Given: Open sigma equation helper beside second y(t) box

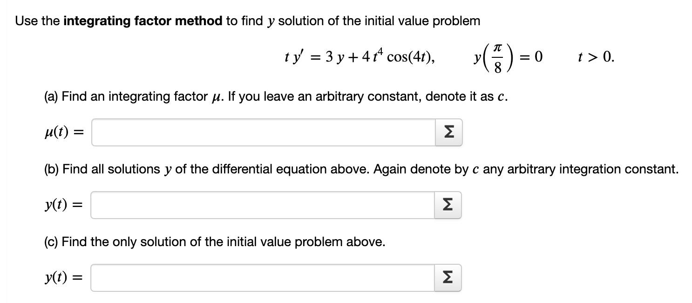Looking at the screenshot, I should pos(448,278).
